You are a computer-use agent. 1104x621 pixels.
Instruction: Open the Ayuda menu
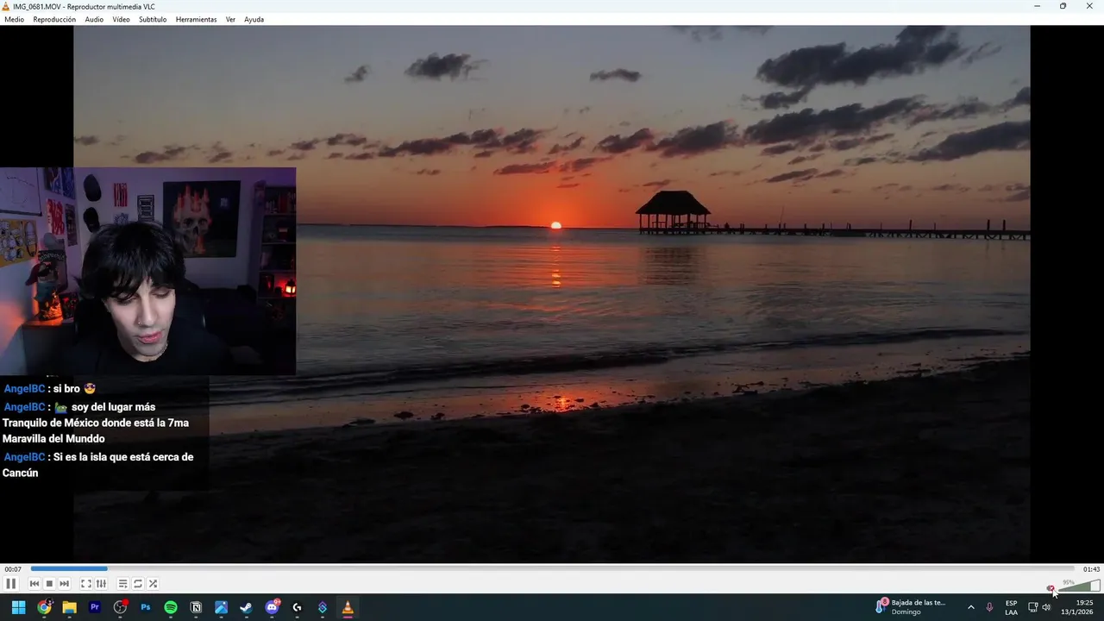tap(254, 19)
